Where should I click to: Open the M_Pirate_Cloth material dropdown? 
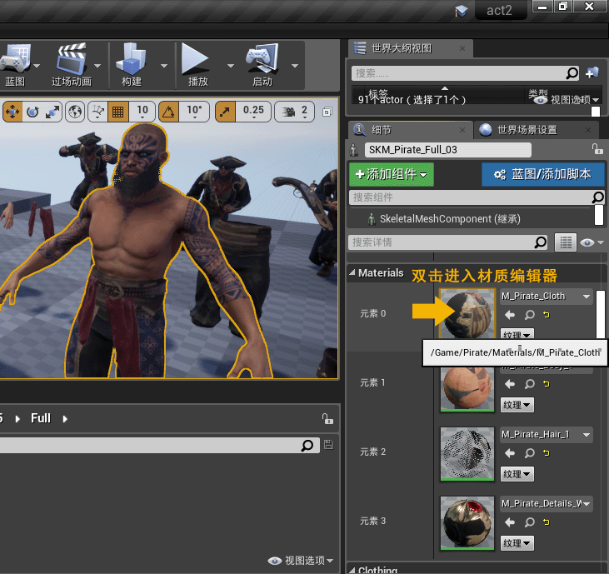click(546, 297)
